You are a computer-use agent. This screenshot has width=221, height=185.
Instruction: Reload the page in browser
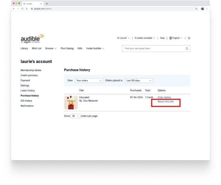click(22, 9)
